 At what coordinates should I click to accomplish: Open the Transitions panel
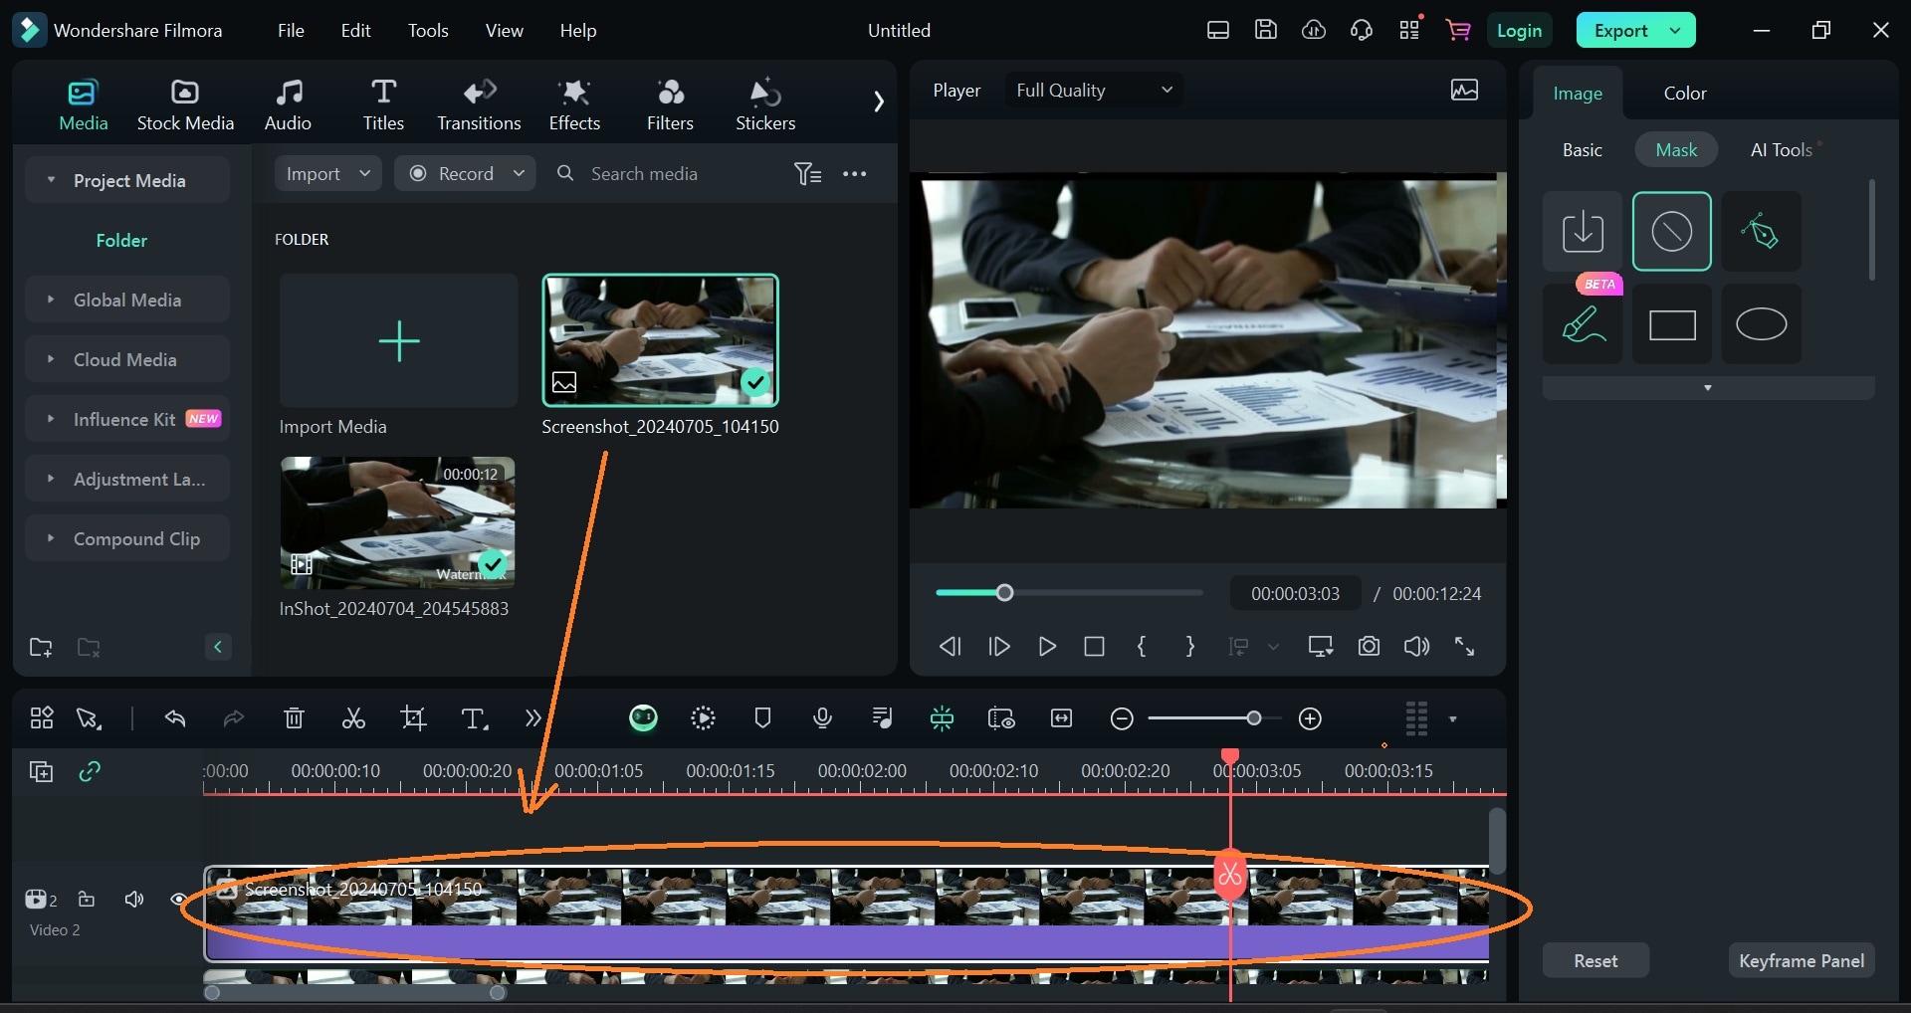[x=479, y=104]
